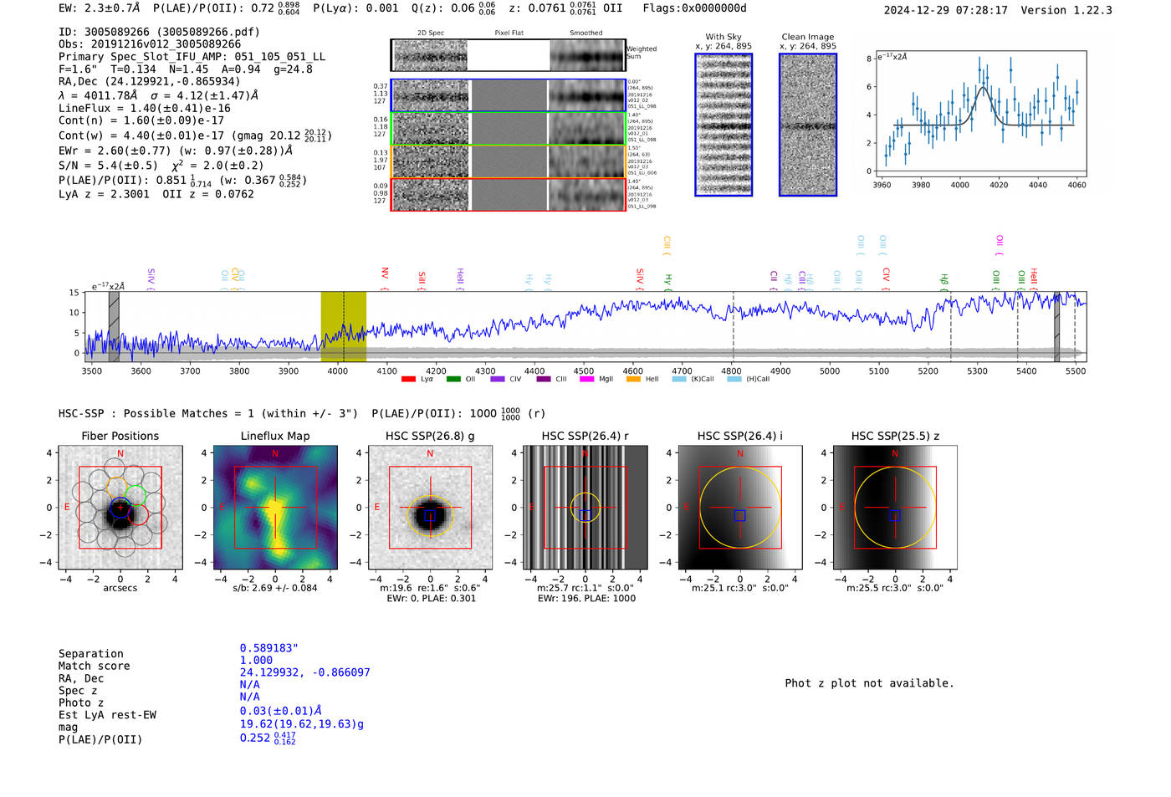1171x797 pixels.
Task: Select the HSC SSP(26.4) r-band cutout
Action: [585, 508]
